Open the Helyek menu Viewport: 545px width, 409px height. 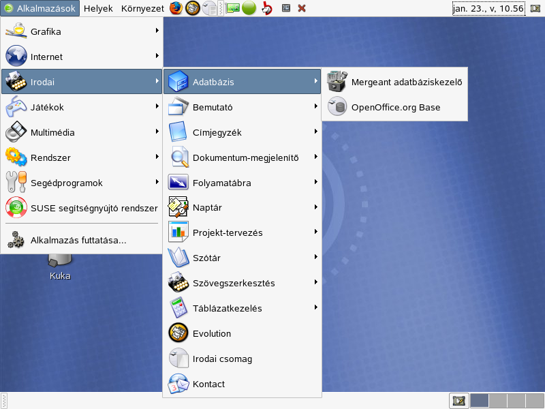98,8
